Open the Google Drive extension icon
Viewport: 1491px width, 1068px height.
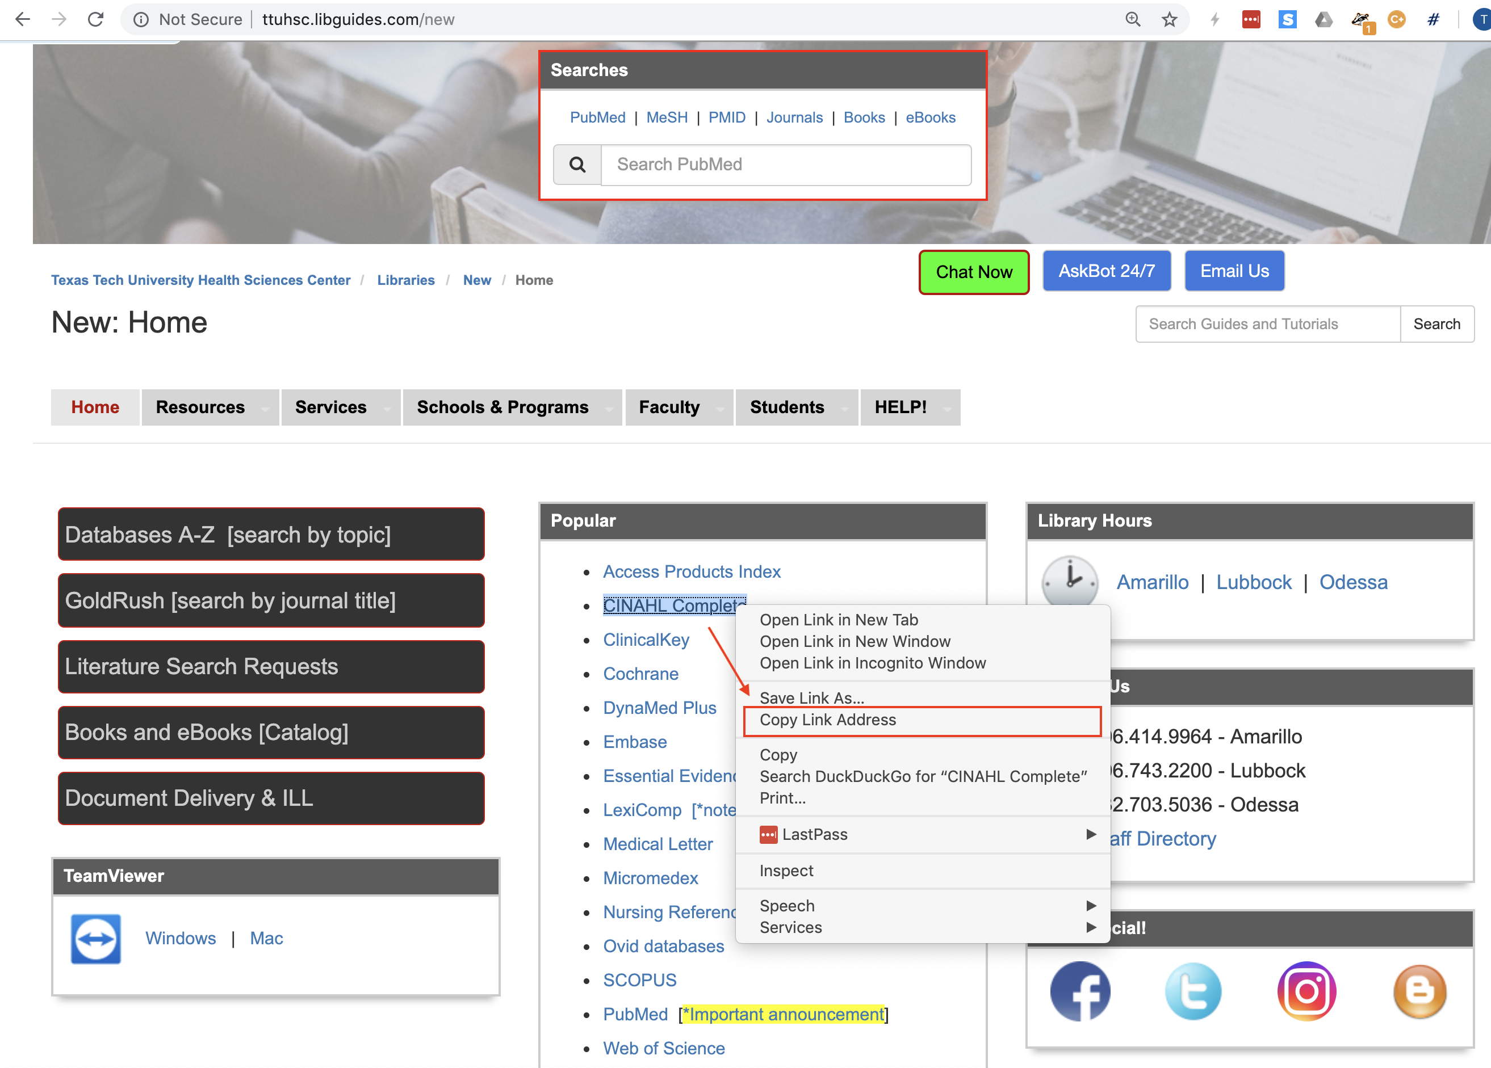[x=1324, y=20]
